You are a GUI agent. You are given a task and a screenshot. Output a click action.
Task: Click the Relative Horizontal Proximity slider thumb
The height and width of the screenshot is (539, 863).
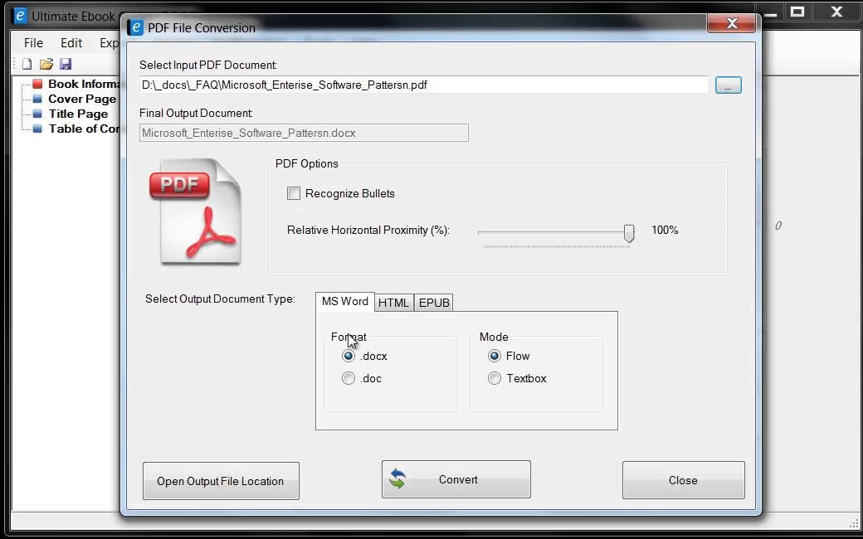coord(628,233)
